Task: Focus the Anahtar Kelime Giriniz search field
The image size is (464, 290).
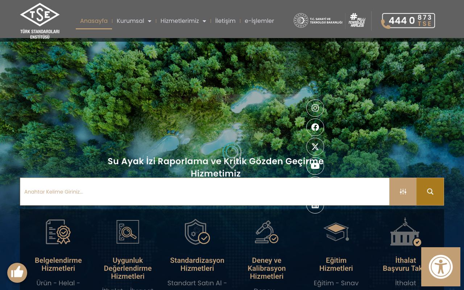Action: tap(205, 191)
